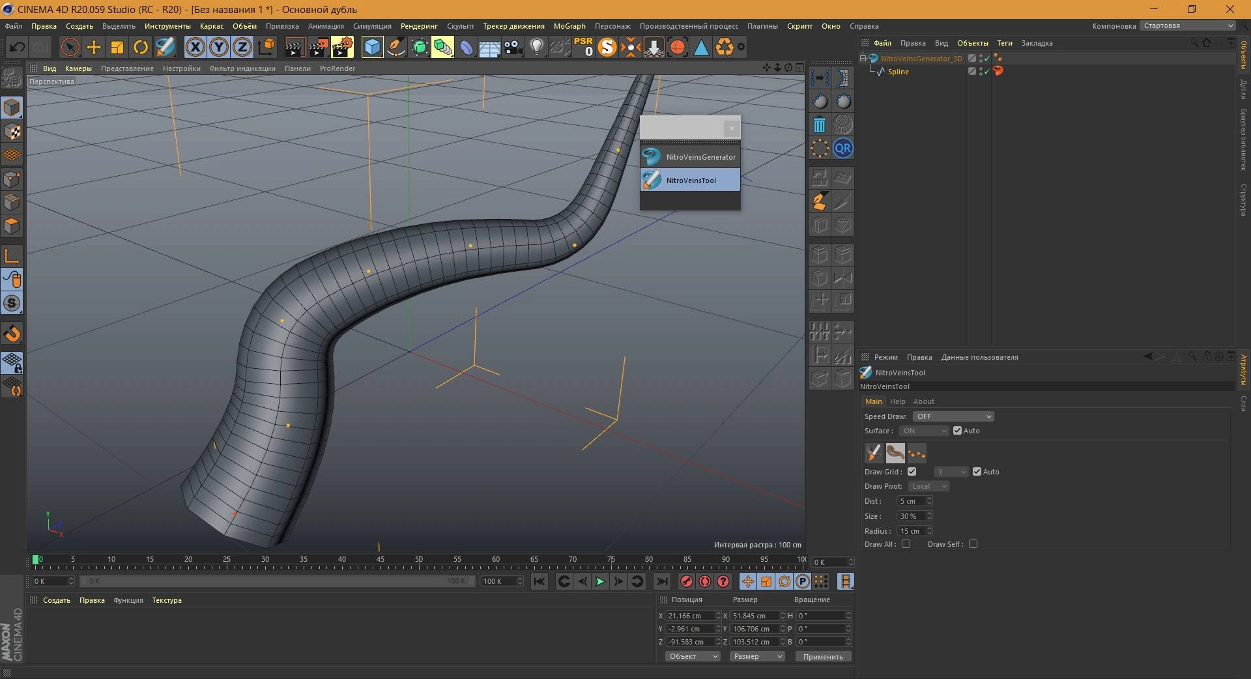Open the Создать menu
Screen dimensions: 1251x679
click(x=79, y=26)
